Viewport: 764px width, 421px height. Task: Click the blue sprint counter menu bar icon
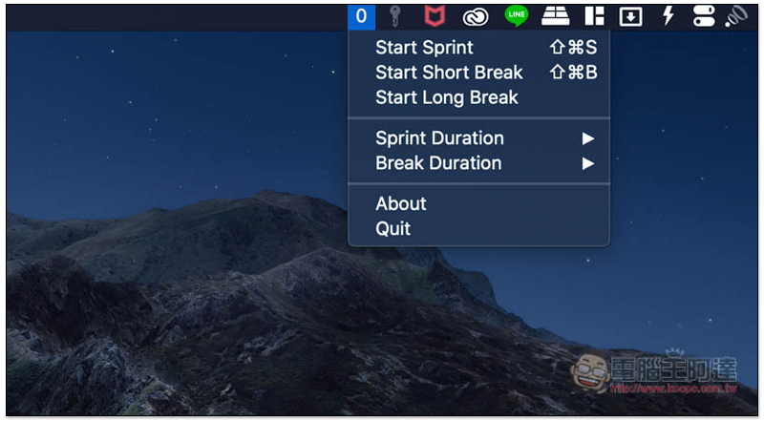tap(361, 17)
